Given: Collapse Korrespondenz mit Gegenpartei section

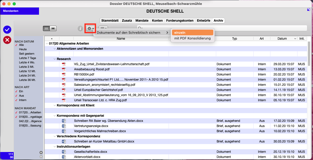Looking at the screenshot, I should 54,116.
